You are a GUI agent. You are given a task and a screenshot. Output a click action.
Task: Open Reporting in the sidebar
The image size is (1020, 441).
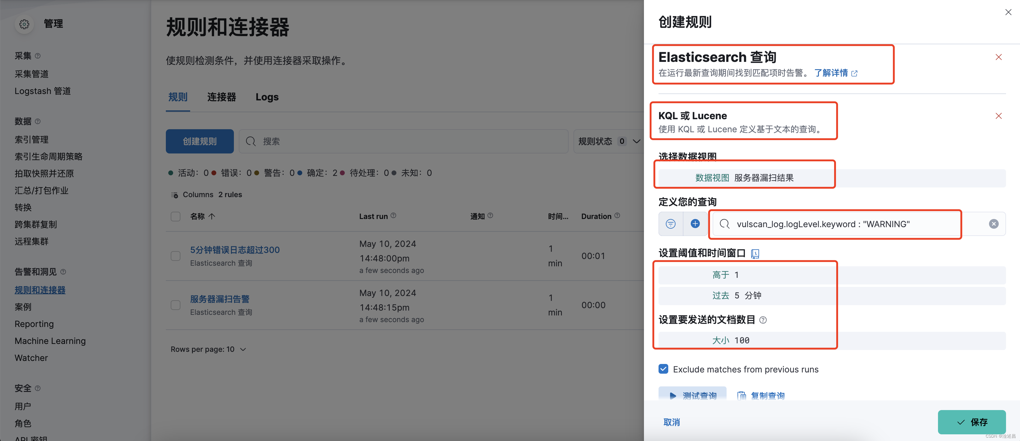[34, 324]
